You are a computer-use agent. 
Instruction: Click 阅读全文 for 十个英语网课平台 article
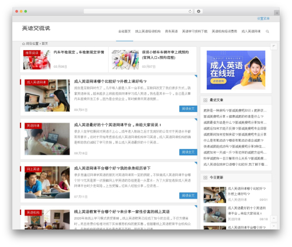point(188,152)
